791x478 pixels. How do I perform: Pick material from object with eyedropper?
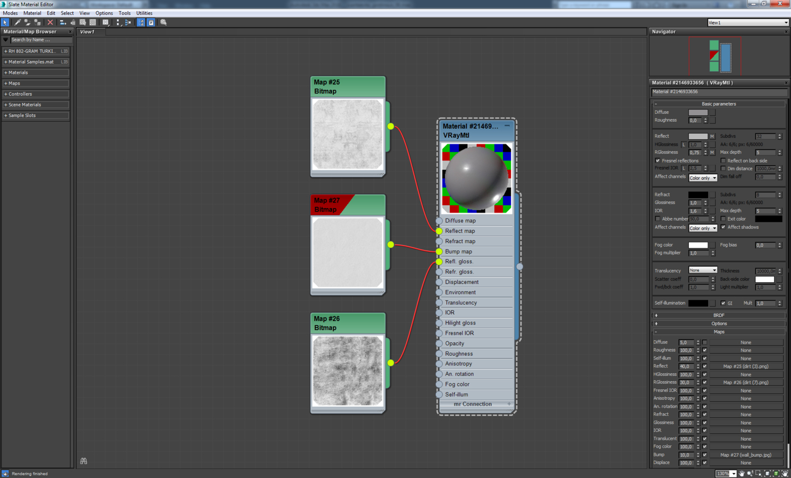(x=17, y=22)
